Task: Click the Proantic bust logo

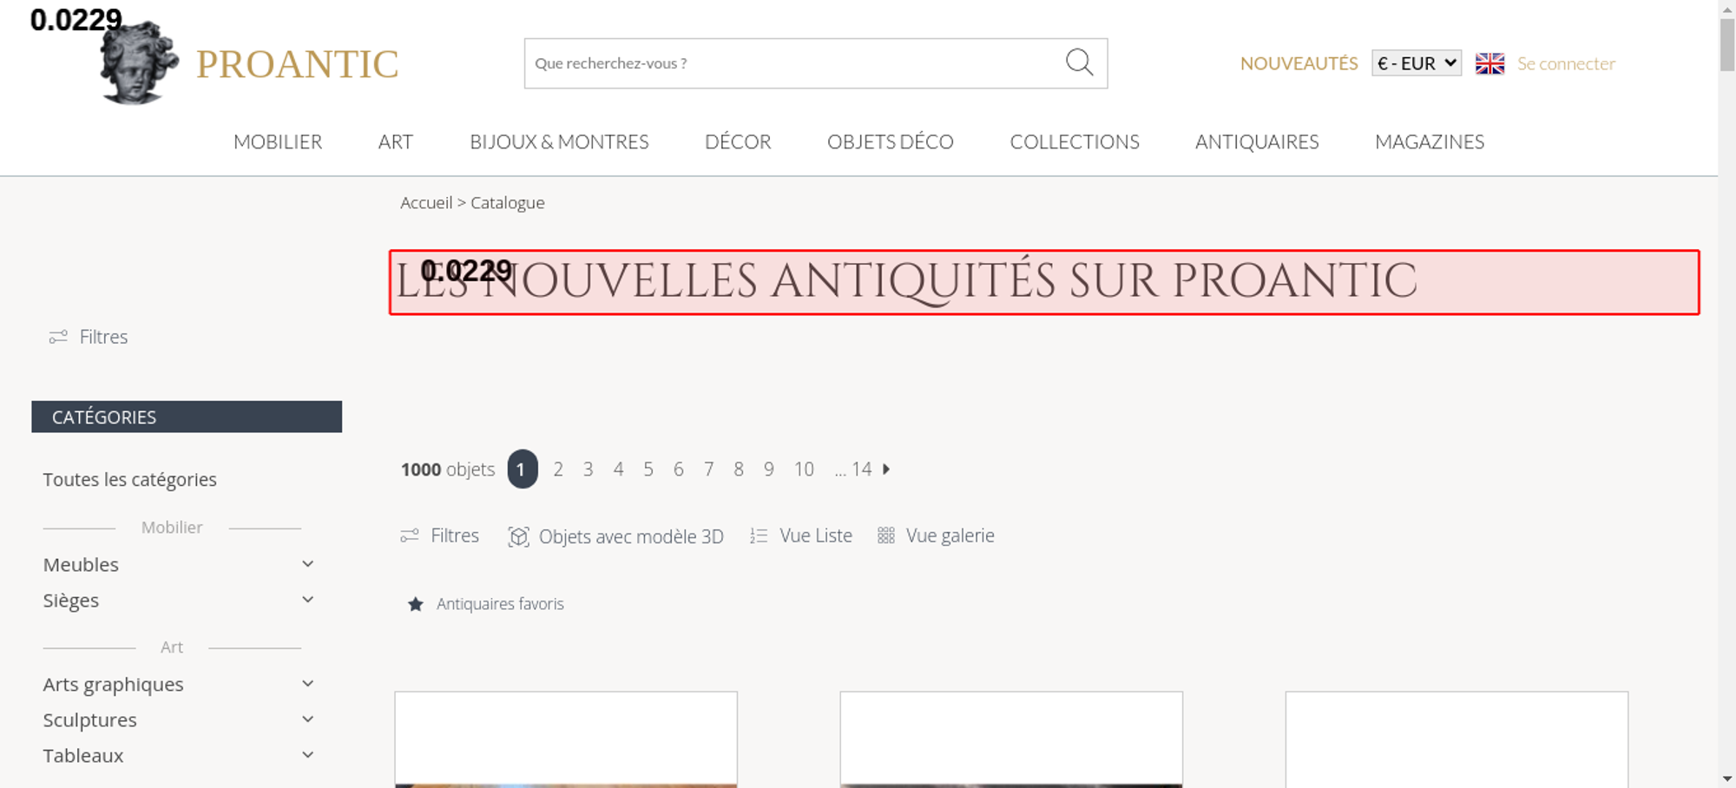Action: (139, 62)
